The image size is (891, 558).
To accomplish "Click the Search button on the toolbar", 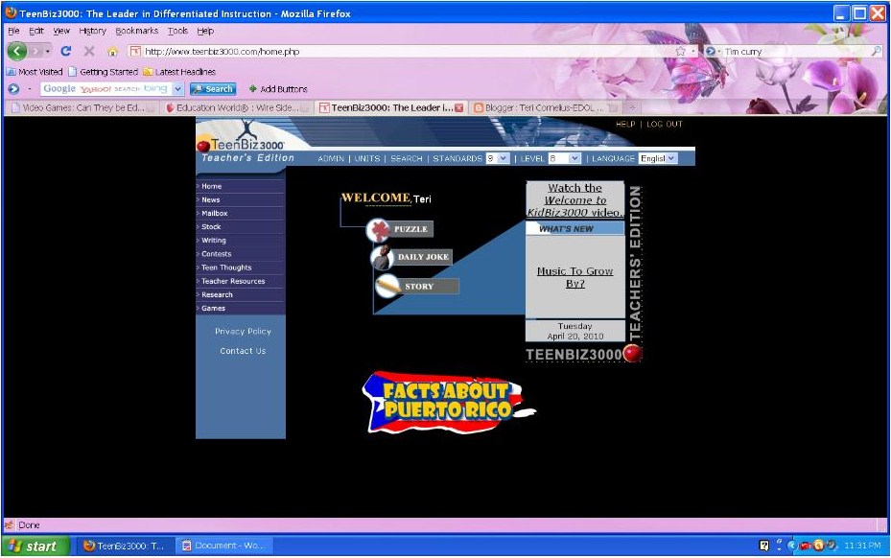I will coord(213,89).
